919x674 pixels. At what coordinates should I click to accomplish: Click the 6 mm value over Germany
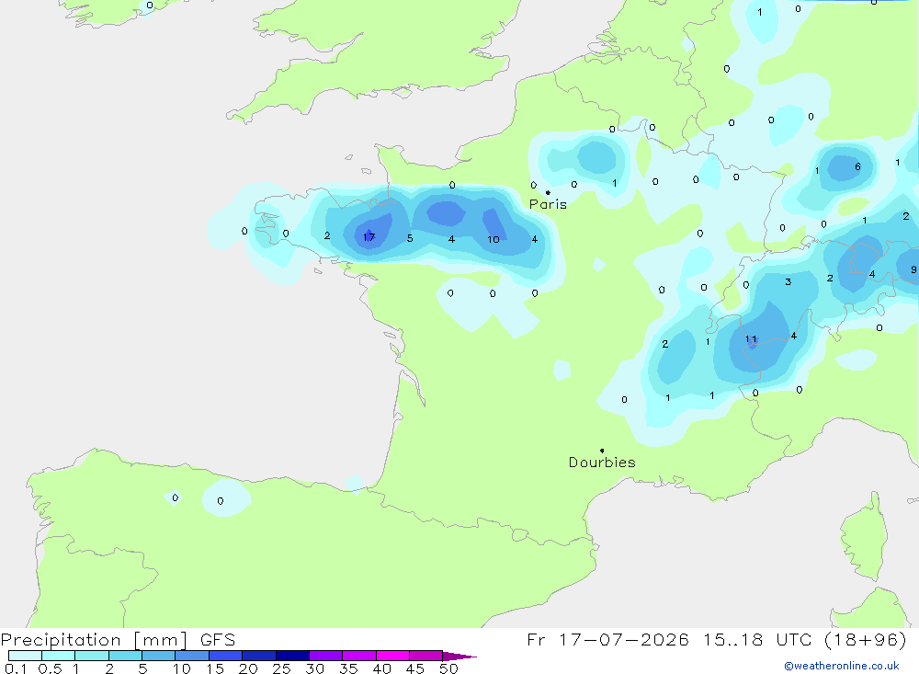pos(857,166)
